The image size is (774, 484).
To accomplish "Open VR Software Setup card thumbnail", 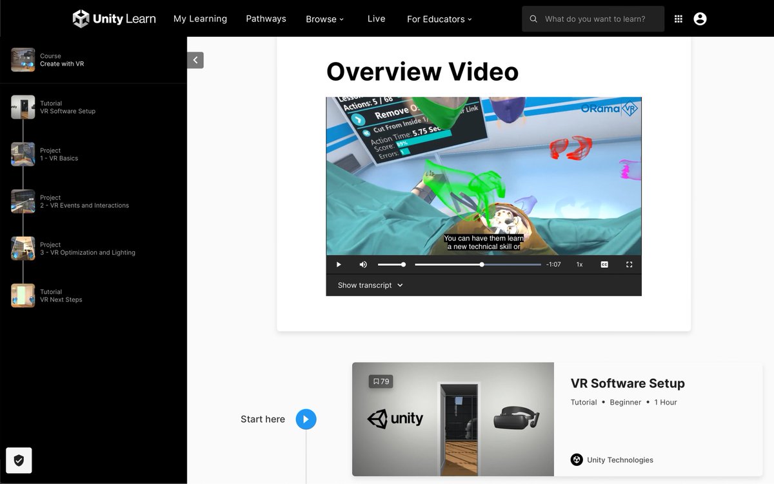I will click(453, 419).
